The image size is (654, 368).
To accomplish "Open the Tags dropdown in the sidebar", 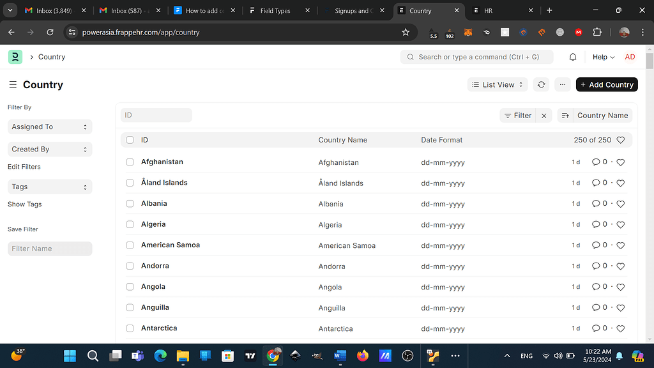I will click(49, 187).
